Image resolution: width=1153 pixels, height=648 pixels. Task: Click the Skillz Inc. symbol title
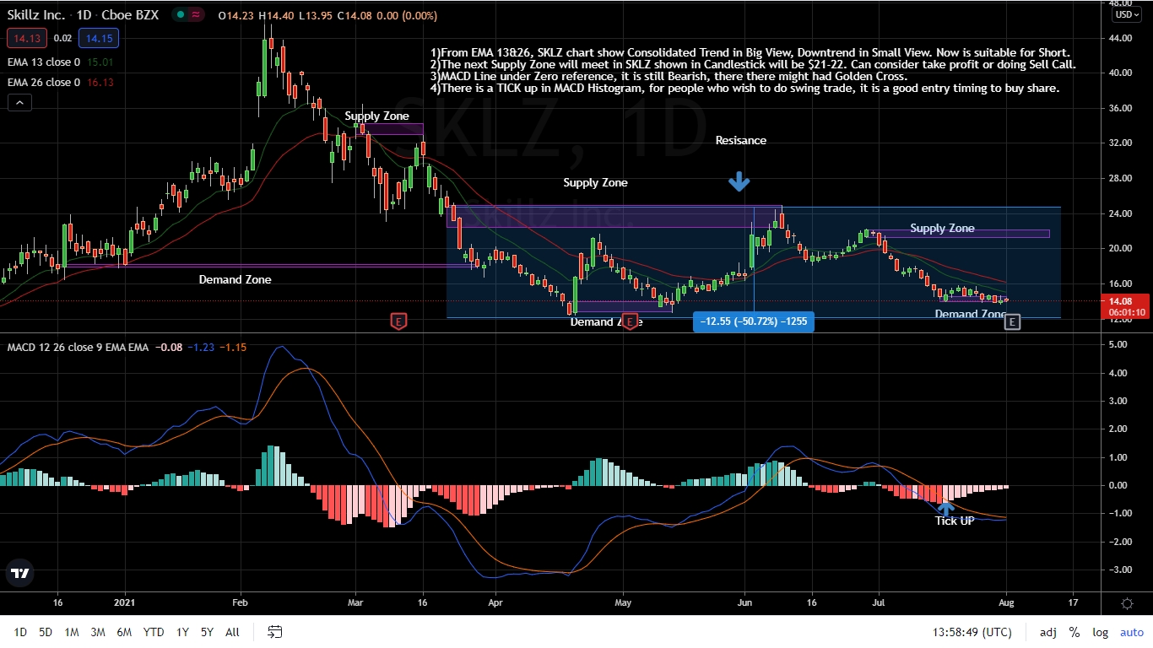point(36,16)
